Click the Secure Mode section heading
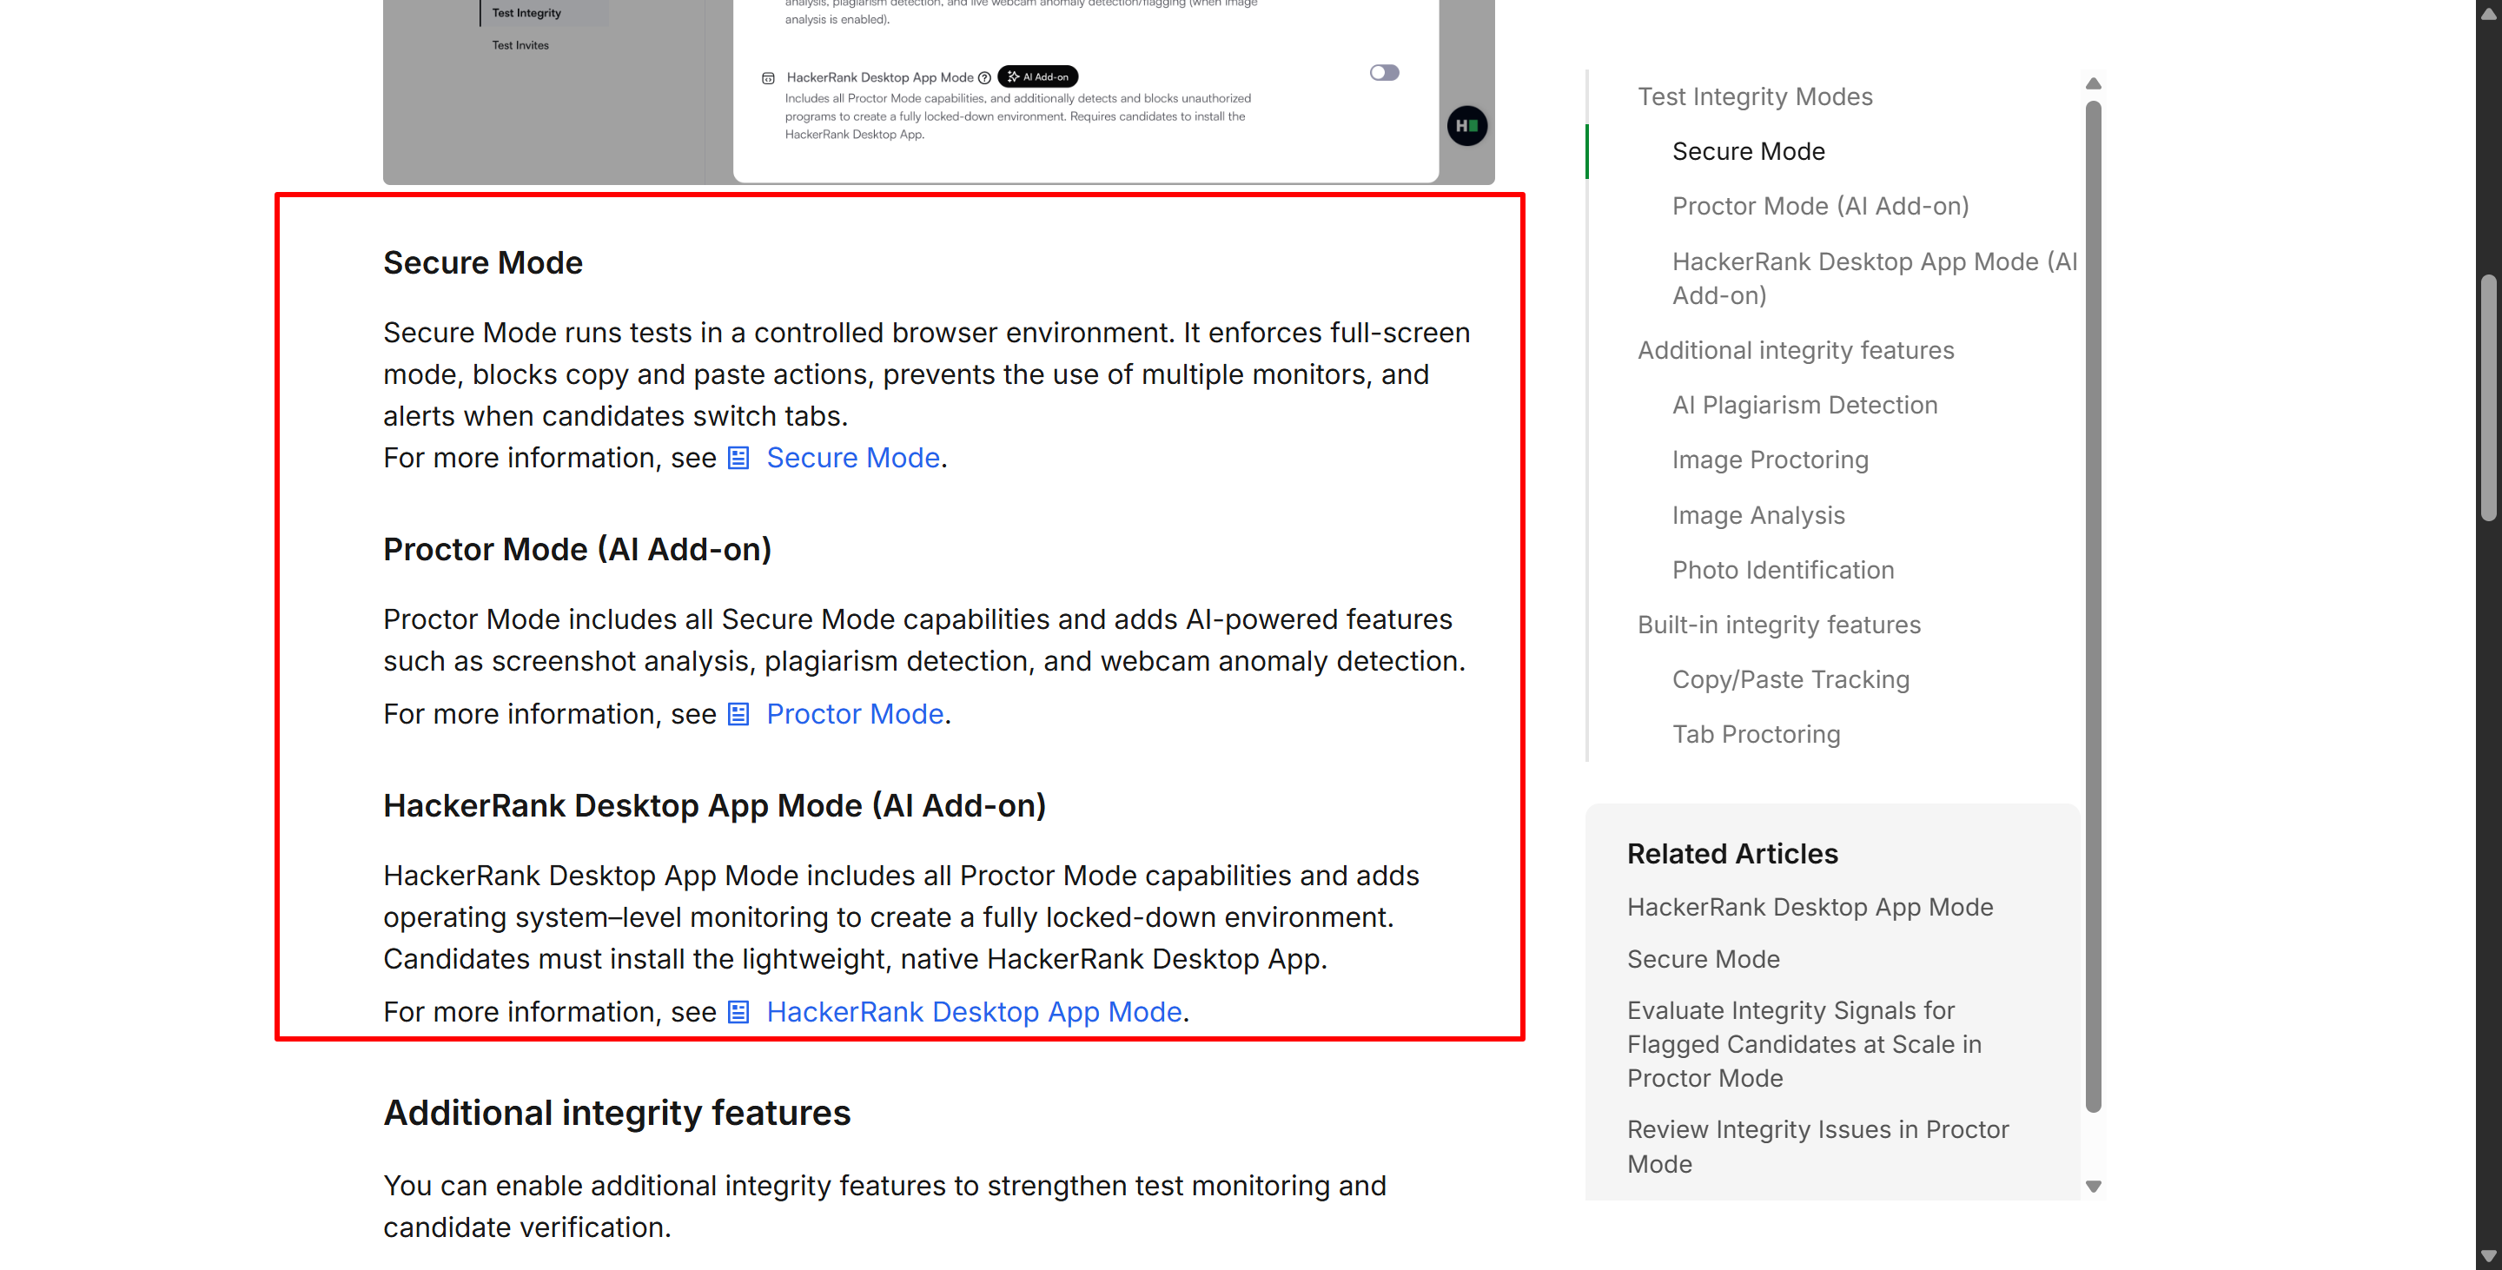 click(x=483, y=263)
